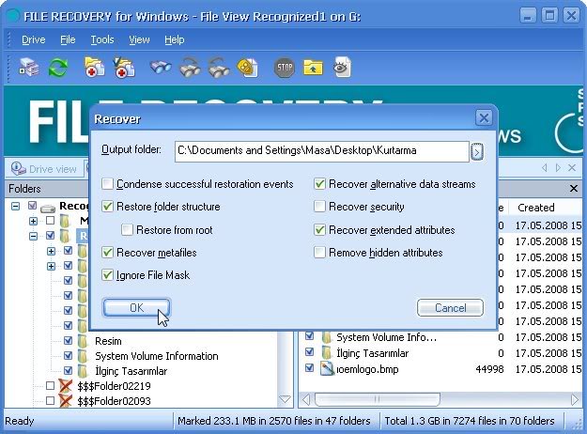Expand second subfolder under R folder
This screenshot has width=587, height=434.
click(51, 266)
